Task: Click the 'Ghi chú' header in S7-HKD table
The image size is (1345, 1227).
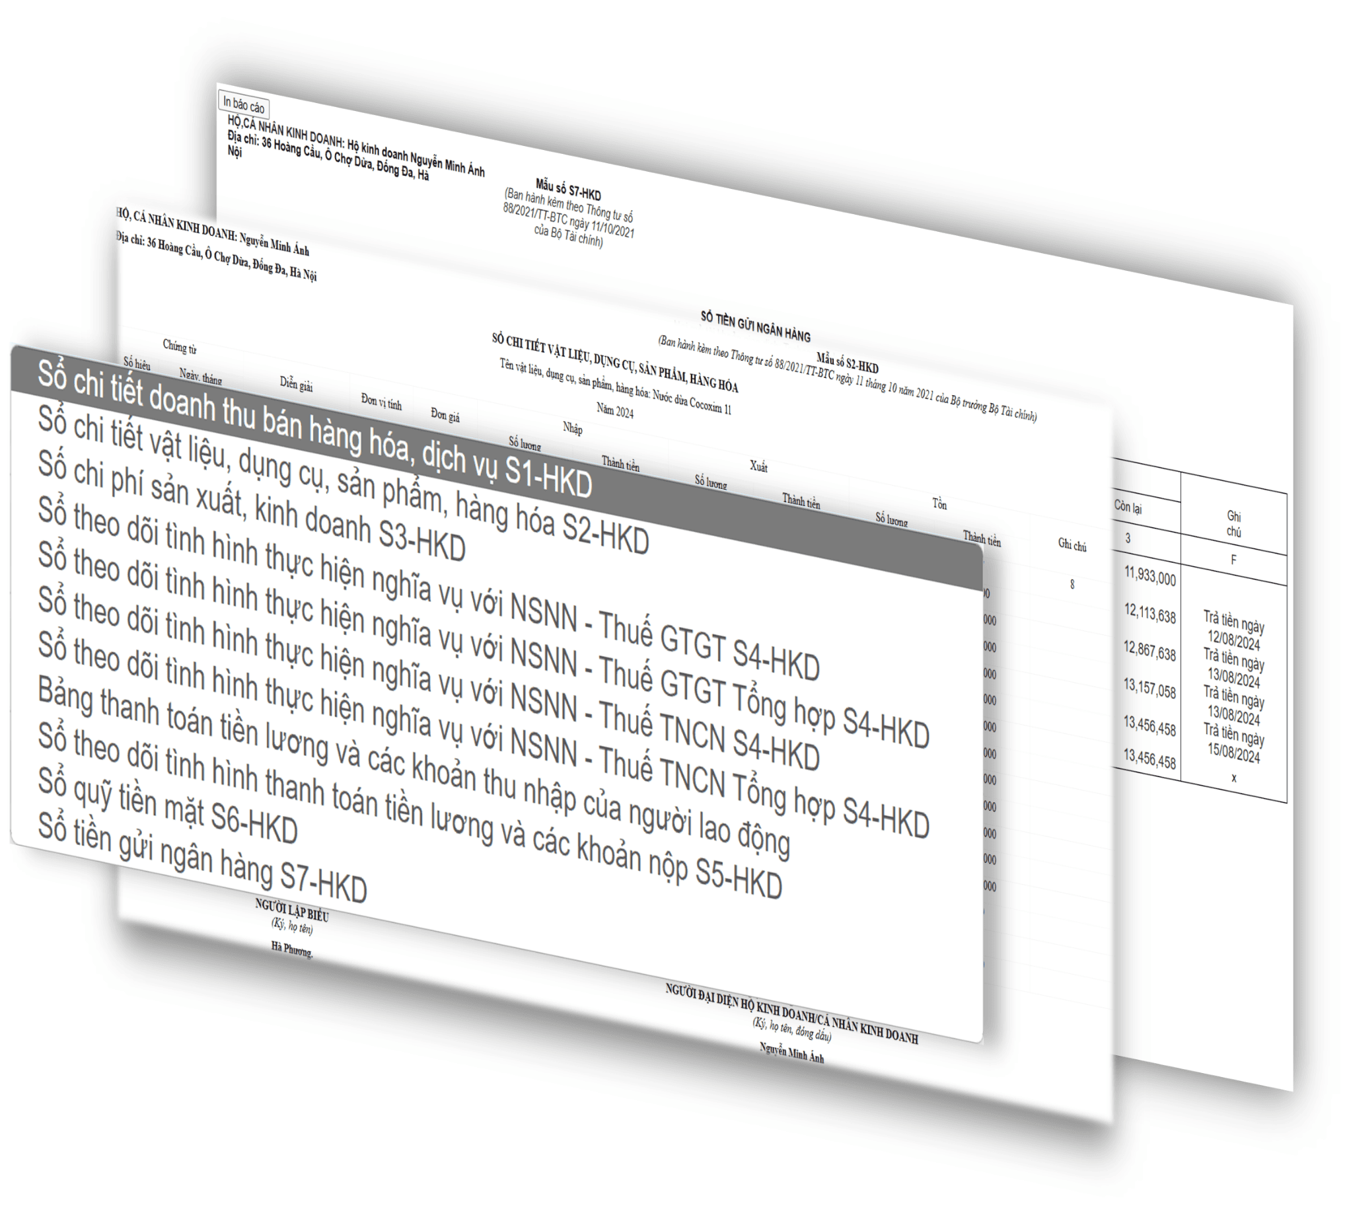Action: pyautogui.click(x=1233, y=524)
